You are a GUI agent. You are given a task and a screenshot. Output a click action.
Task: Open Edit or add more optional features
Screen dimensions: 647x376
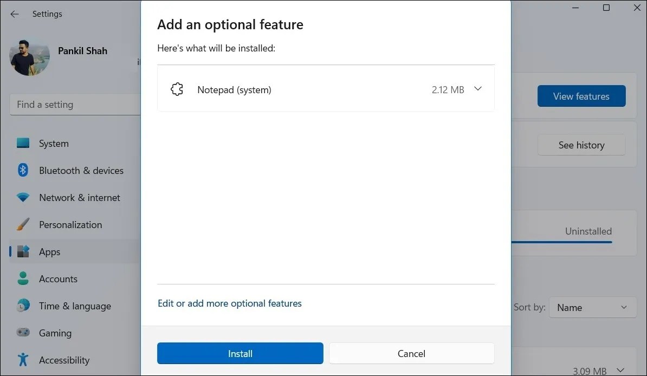point(229,303)
